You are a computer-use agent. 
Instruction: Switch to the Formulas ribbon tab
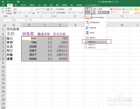click(39, 5)
